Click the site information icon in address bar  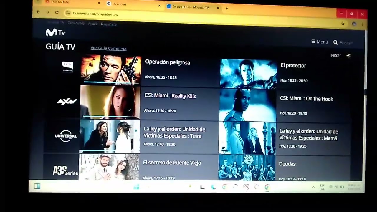pos(68,13)
